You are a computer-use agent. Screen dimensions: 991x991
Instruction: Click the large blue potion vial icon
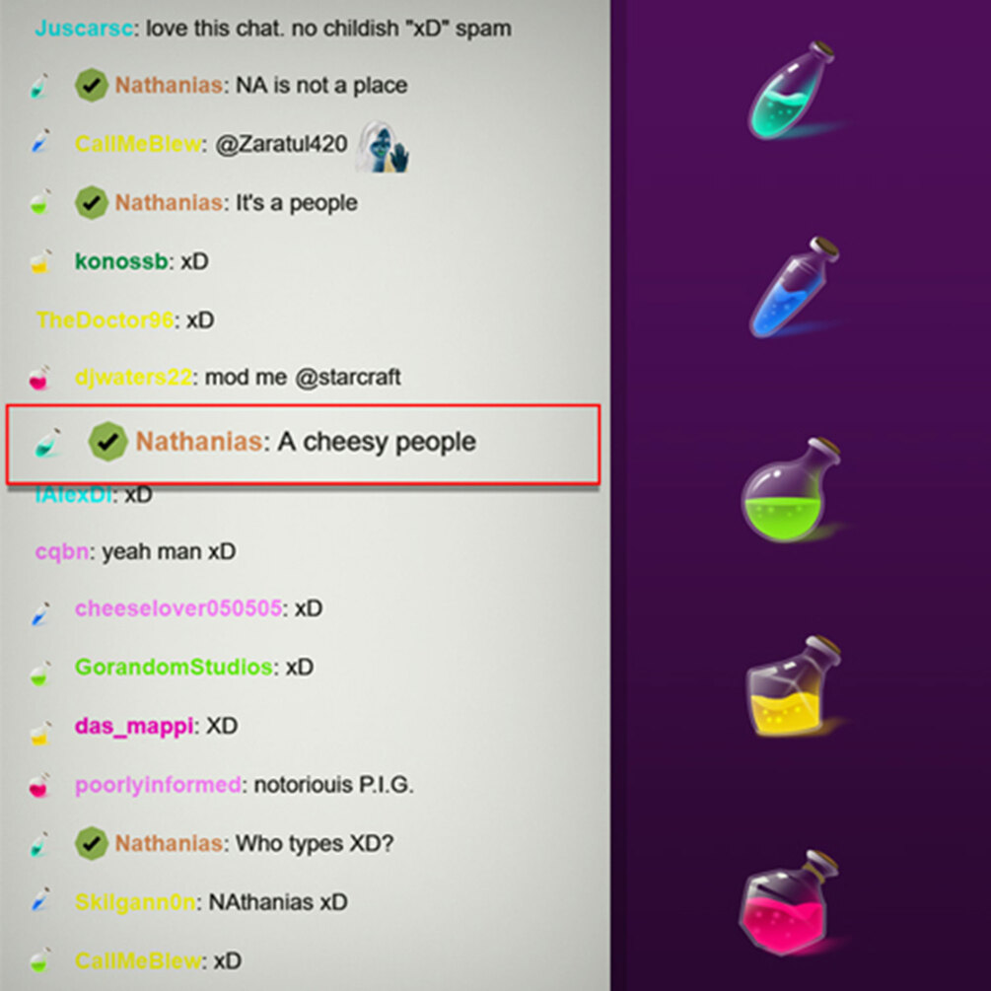(795, 287)
